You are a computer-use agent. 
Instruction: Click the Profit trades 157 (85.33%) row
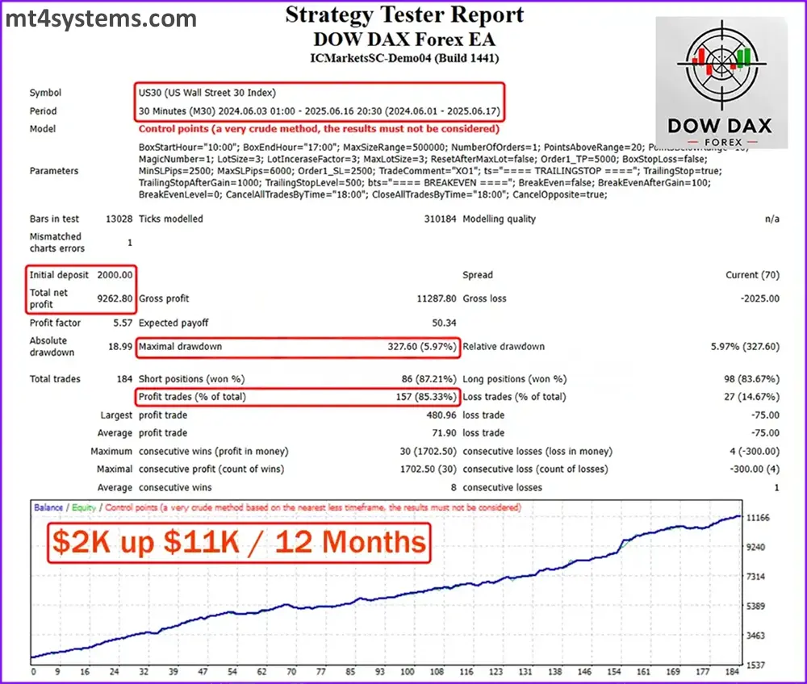pos(298,397)
